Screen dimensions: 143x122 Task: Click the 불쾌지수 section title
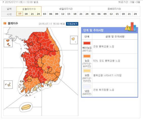pos(13,23)
